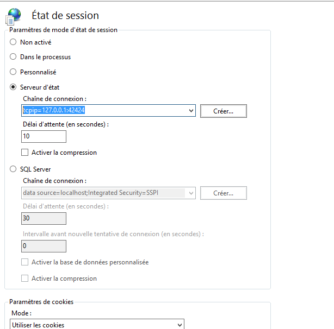Toggle Activer la base de données personnalisée
Image resolution: width=334 pixels, height=329 pixels.
click(x=24, y=262)
